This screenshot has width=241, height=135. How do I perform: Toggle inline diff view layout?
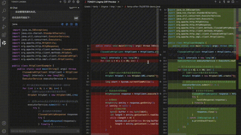pyautogui.click(x=229, y=2)
